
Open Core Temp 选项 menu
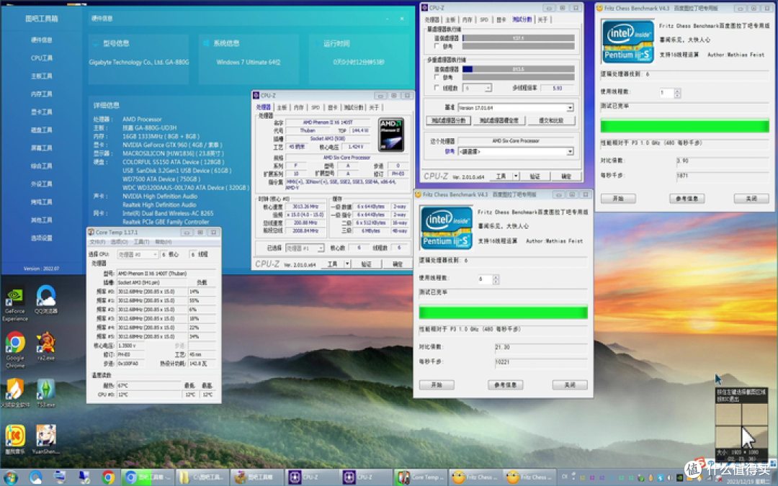tap(119, 242)
